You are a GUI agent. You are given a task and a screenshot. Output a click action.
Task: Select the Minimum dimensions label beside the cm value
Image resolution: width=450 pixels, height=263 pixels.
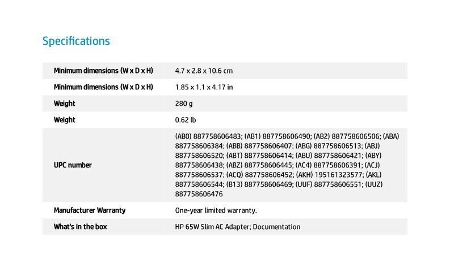103,71
